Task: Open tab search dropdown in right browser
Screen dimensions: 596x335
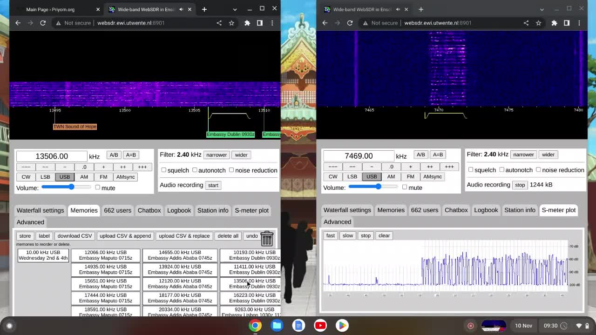Action: tap(542, 9)
